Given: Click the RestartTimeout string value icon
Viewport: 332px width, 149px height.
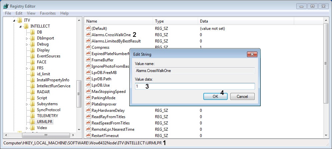Looking at the screenshot, I should click(88, 136).
